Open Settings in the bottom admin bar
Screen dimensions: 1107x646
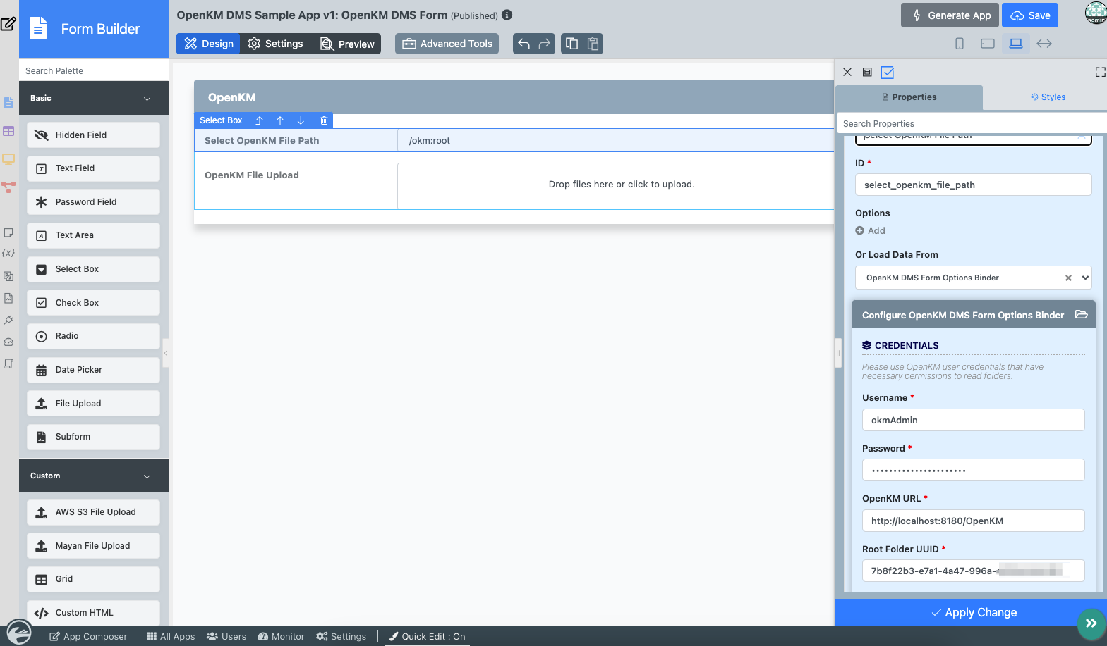tap(341, 636)
